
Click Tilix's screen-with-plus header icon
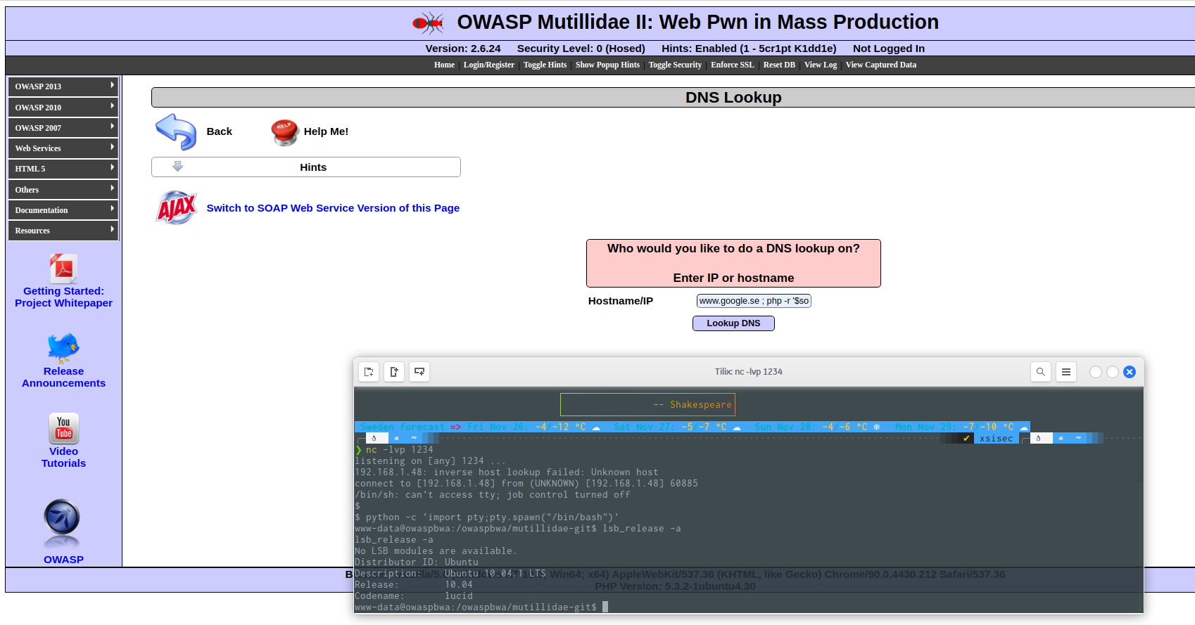(419, 372)
